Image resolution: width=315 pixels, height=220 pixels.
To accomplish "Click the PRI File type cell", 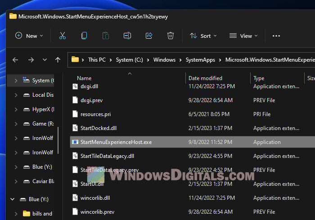I will (x=262, y=114).
